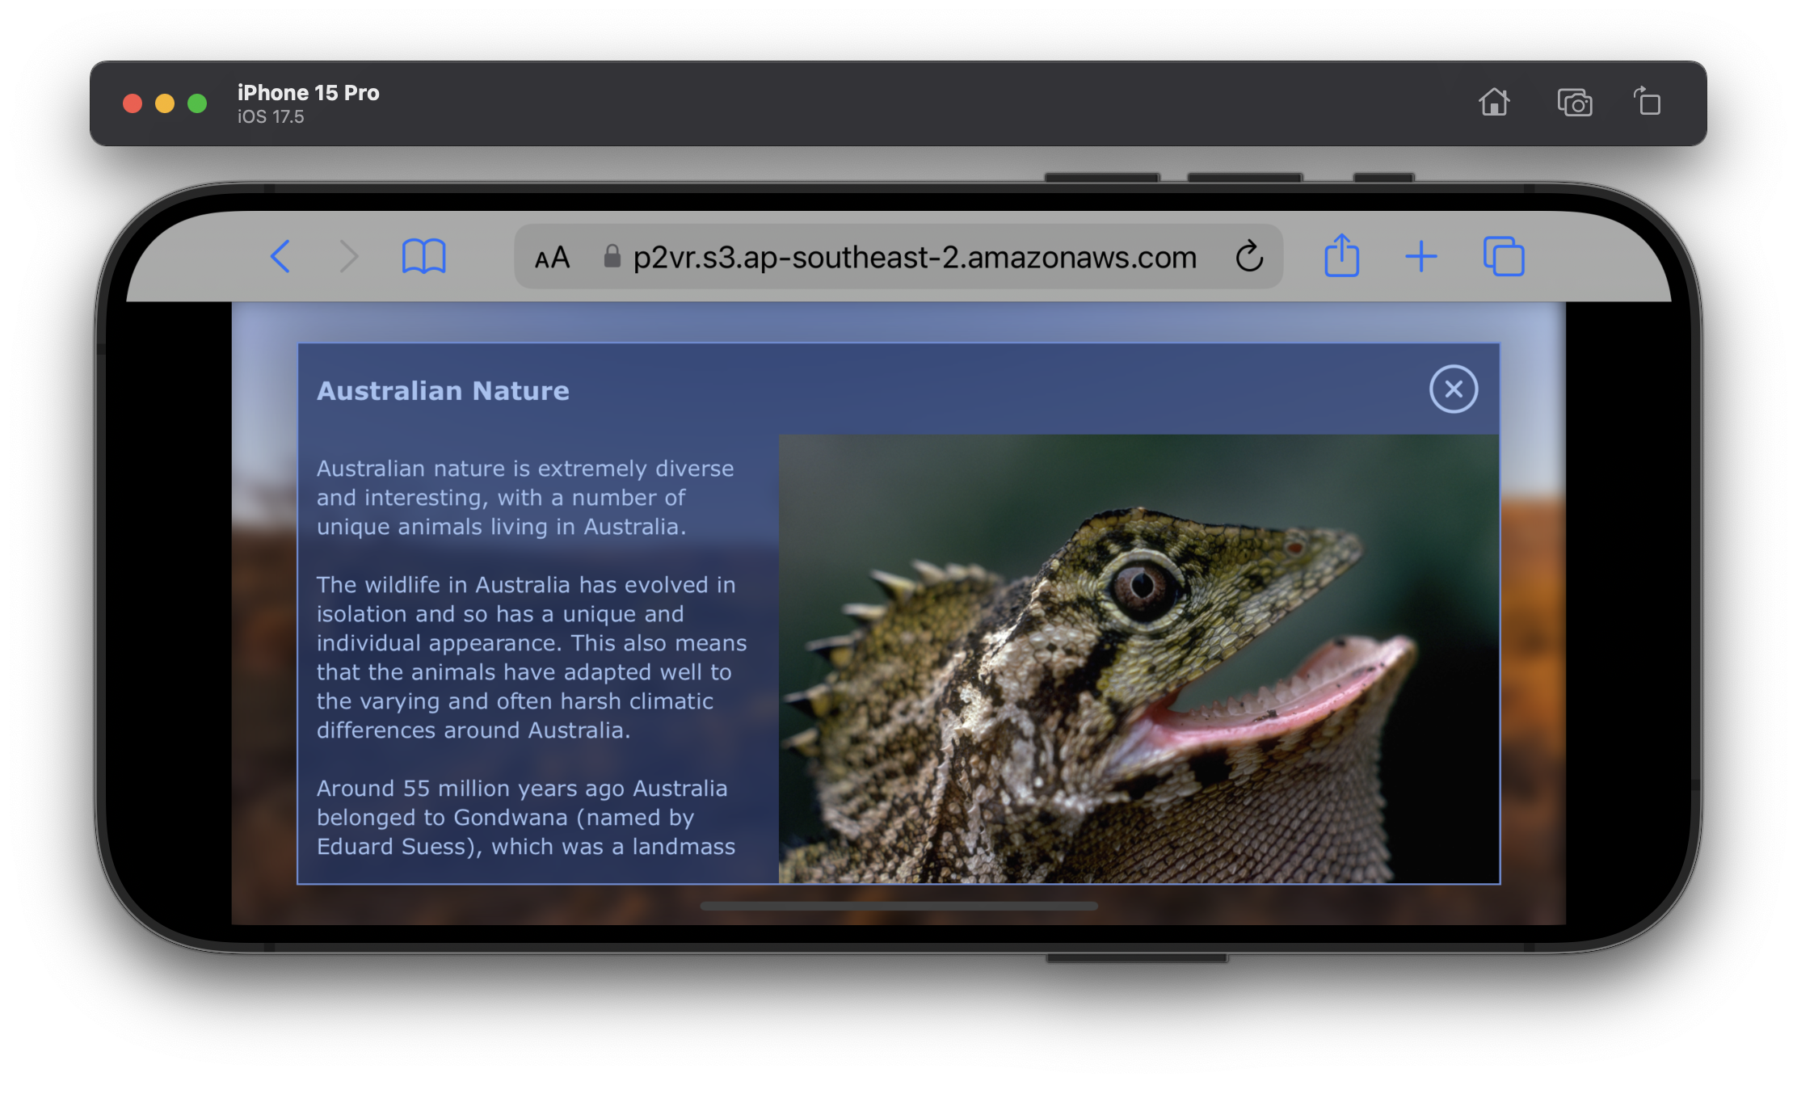Open the AA text size menu
1797x1094 pixels.
point(552,258)
